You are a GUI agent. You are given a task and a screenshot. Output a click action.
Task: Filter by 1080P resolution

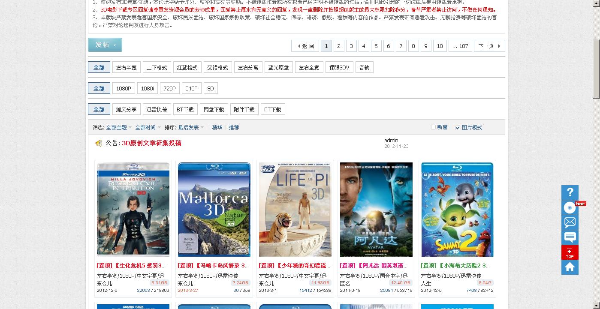click(x=124, y=88)
